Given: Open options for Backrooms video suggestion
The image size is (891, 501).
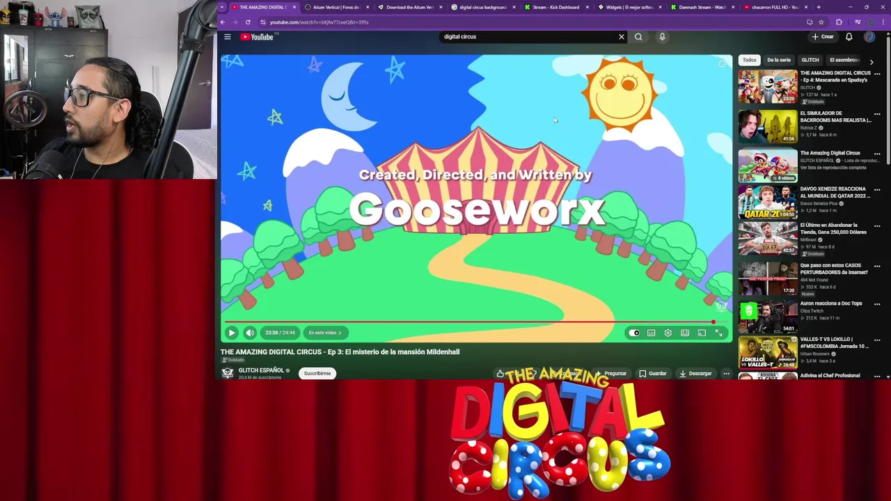Looking at the screenshot, I should [877, 113].
